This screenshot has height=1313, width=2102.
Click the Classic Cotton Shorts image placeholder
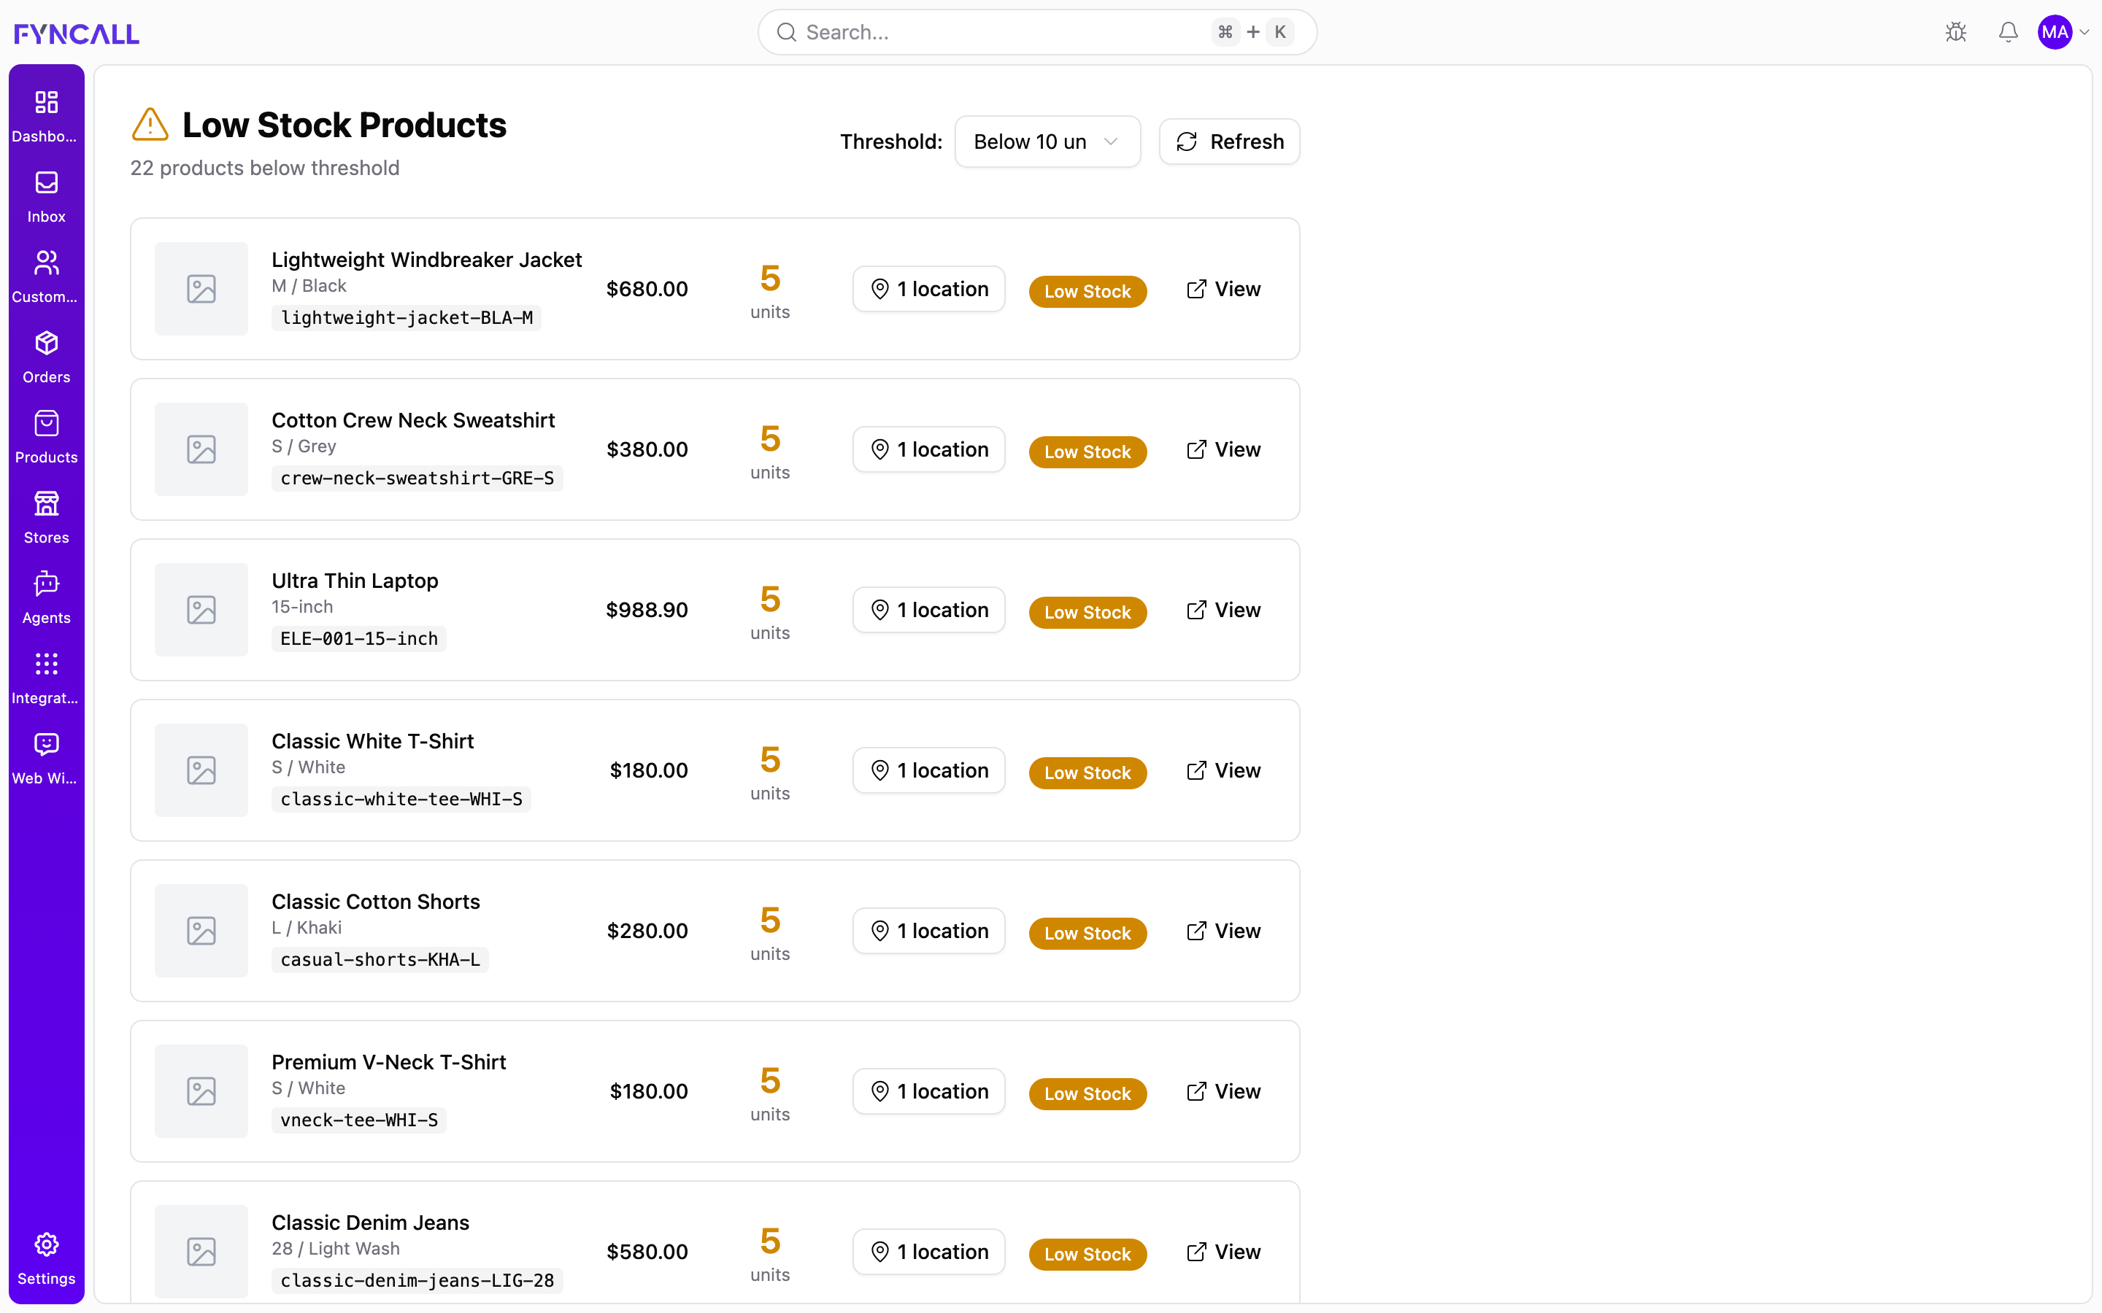tap(201, 931)
